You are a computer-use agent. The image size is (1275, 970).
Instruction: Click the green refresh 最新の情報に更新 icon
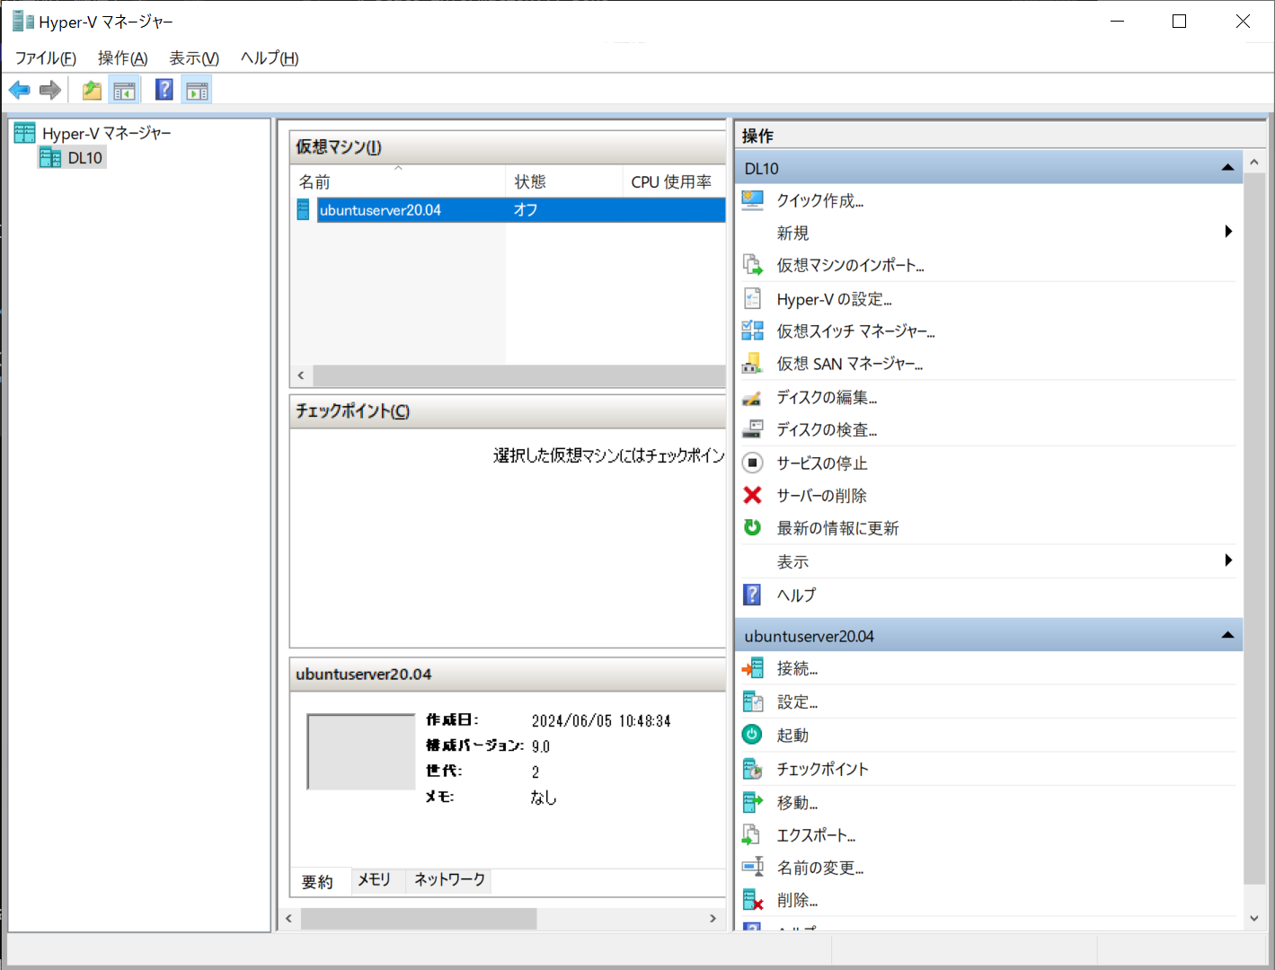point(753,527)
